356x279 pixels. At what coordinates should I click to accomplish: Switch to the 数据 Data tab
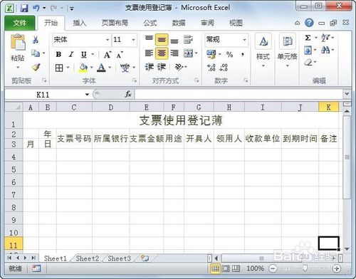[179, 23]
